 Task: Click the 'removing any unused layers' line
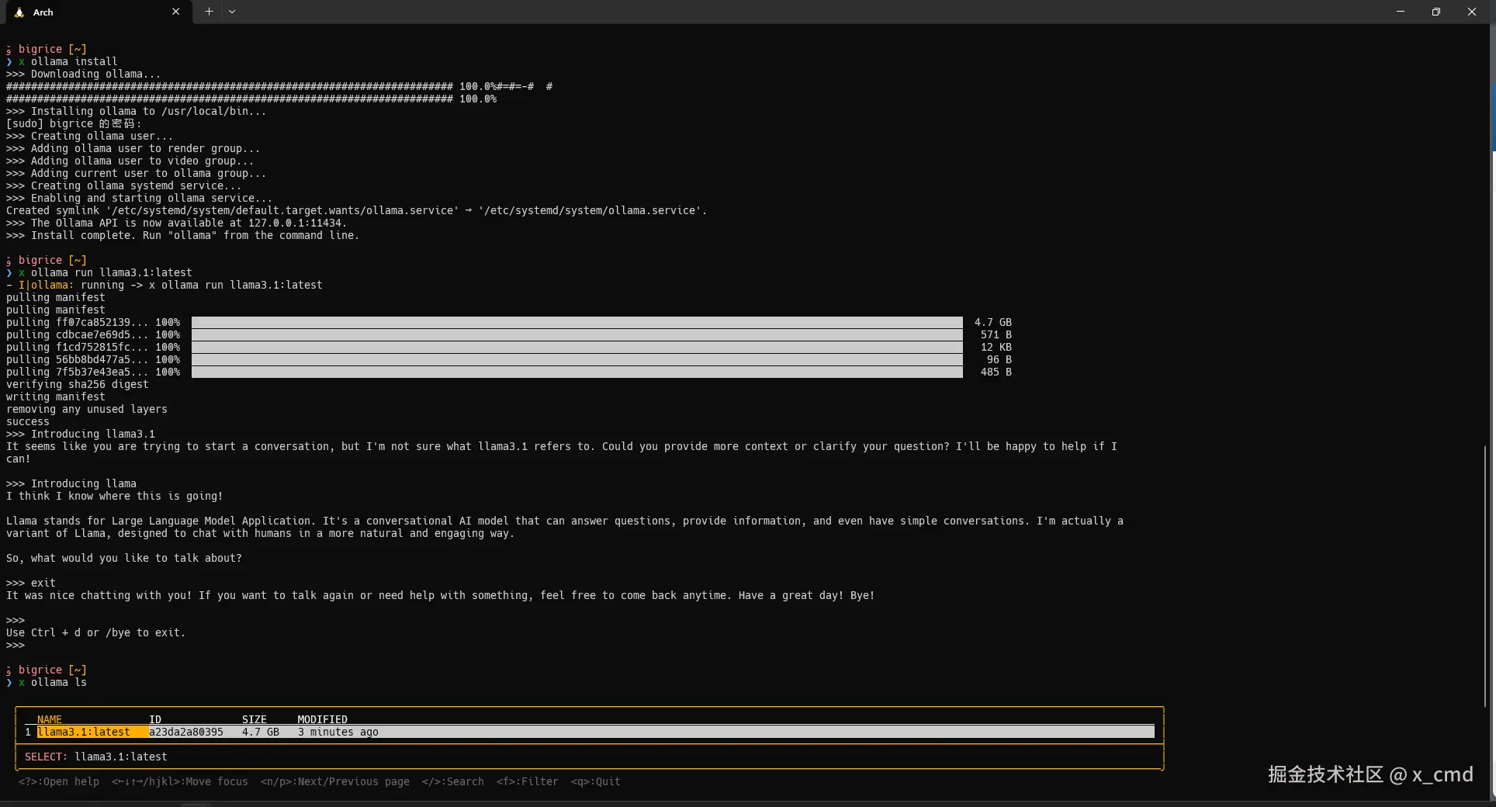point(87,409)
